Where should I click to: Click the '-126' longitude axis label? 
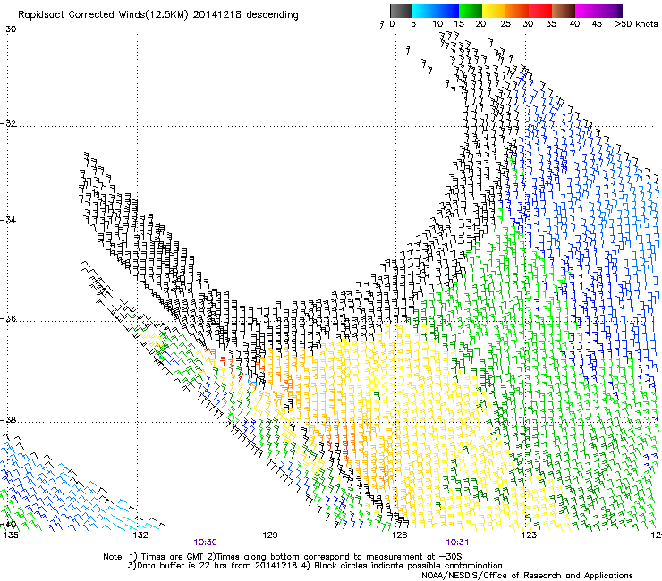pyautogui.click(x=396, y=535)
